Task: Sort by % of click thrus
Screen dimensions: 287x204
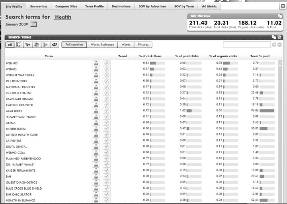Action: pos(150,56)
